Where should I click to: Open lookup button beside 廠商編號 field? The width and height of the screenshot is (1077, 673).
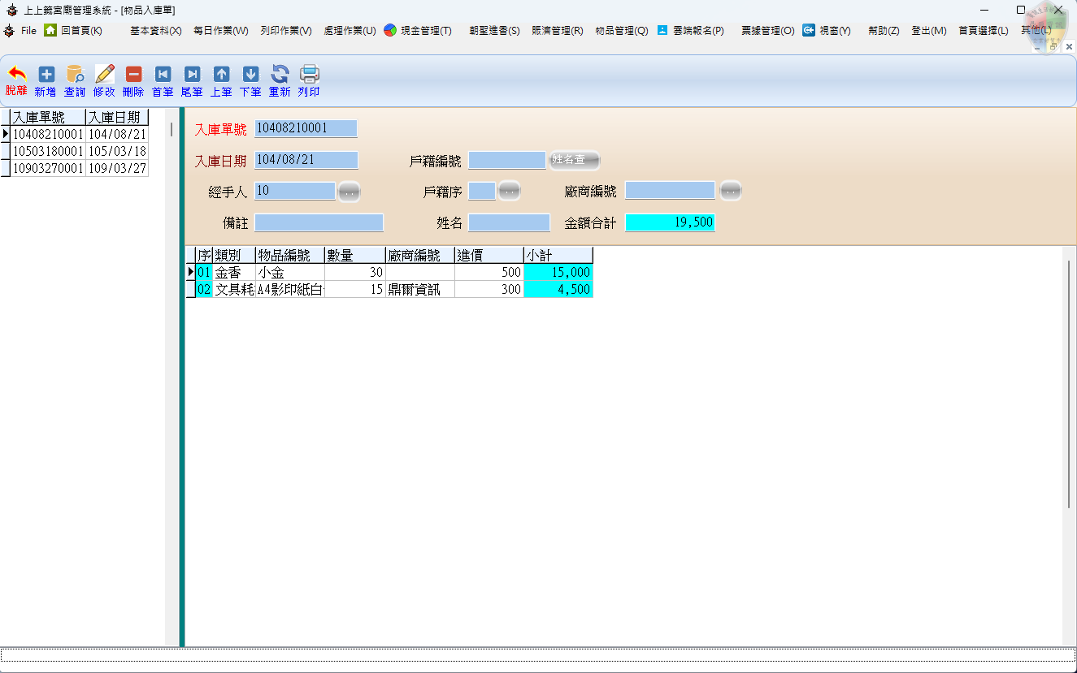[730, 191]
